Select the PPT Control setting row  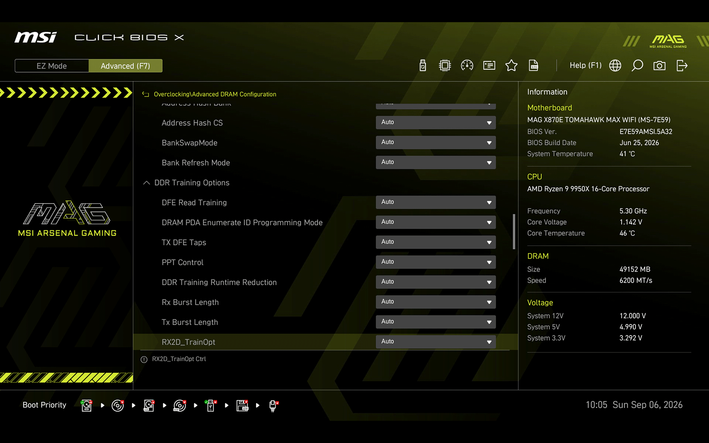326,262
